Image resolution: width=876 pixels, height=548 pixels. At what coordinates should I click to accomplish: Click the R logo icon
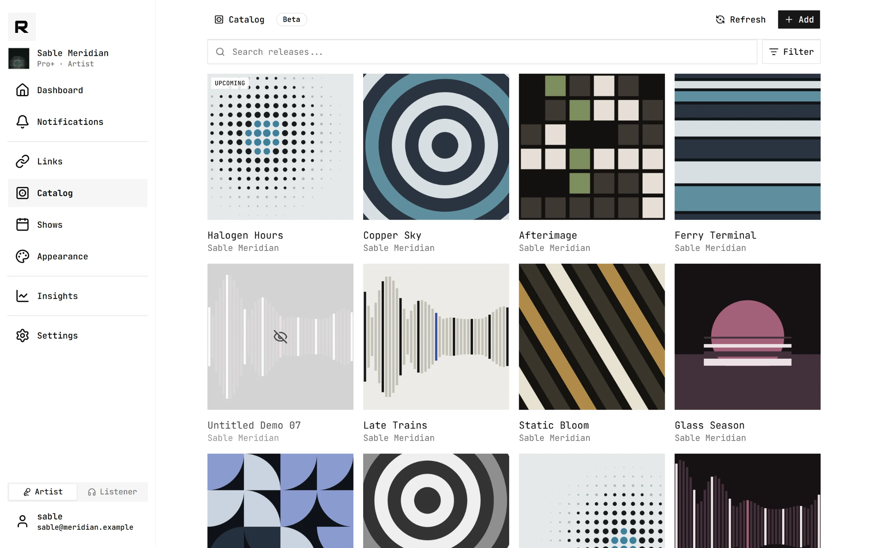click(22, 27)
